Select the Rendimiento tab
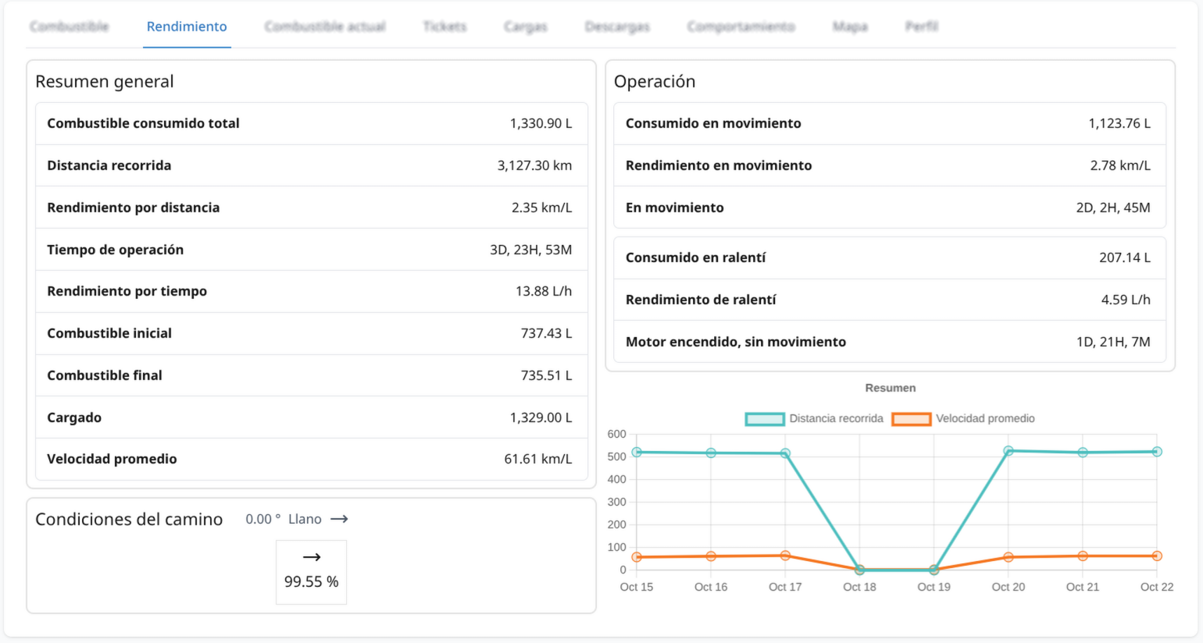This screenshot has height=643, width=1203. click(187, 27)
